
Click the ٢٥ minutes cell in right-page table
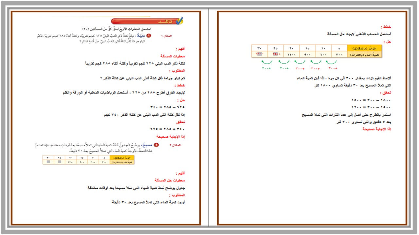point(276,48)
